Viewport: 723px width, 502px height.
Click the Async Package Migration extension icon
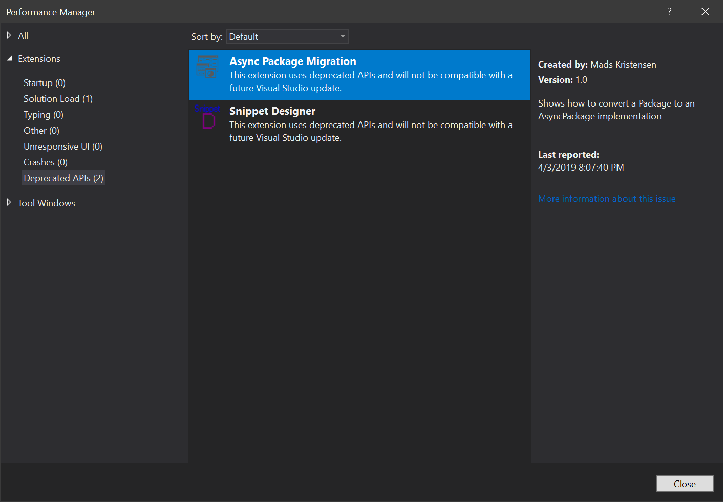click(207, 67)
